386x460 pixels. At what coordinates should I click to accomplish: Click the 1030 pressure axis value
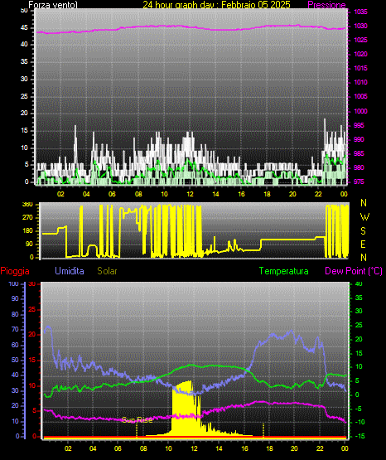pos(360,27)
